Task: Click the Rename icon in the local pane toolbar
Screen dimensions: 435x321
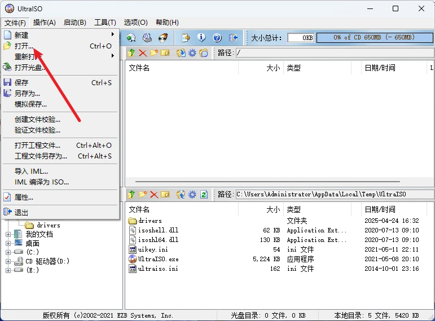Action: tap(165, 195)
